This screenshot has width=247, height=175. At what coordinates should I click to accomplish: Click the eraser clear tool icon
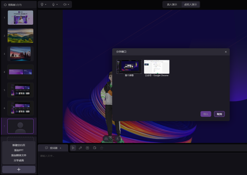(102, 148)
